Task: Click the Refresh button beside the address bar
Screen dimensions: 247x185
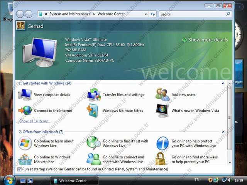Action: click(x=153, y=14)
